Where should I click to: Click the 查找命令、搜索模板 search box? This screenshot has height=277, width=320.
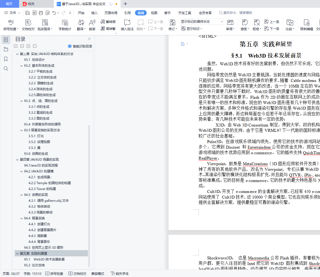pos(236,13)
